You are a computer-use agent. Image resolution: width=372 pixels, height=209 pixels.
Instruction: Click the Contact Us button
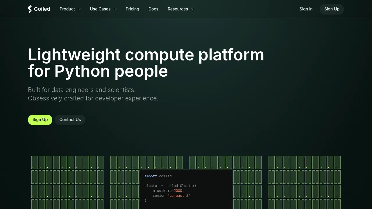pos(70,120)
